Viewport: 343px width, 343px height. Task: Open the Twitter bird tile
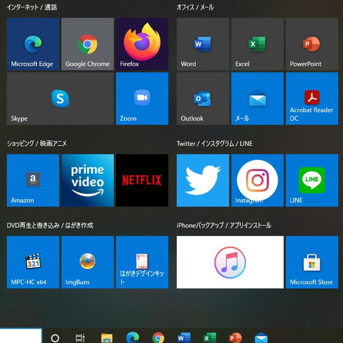click(x=203, y=181)
